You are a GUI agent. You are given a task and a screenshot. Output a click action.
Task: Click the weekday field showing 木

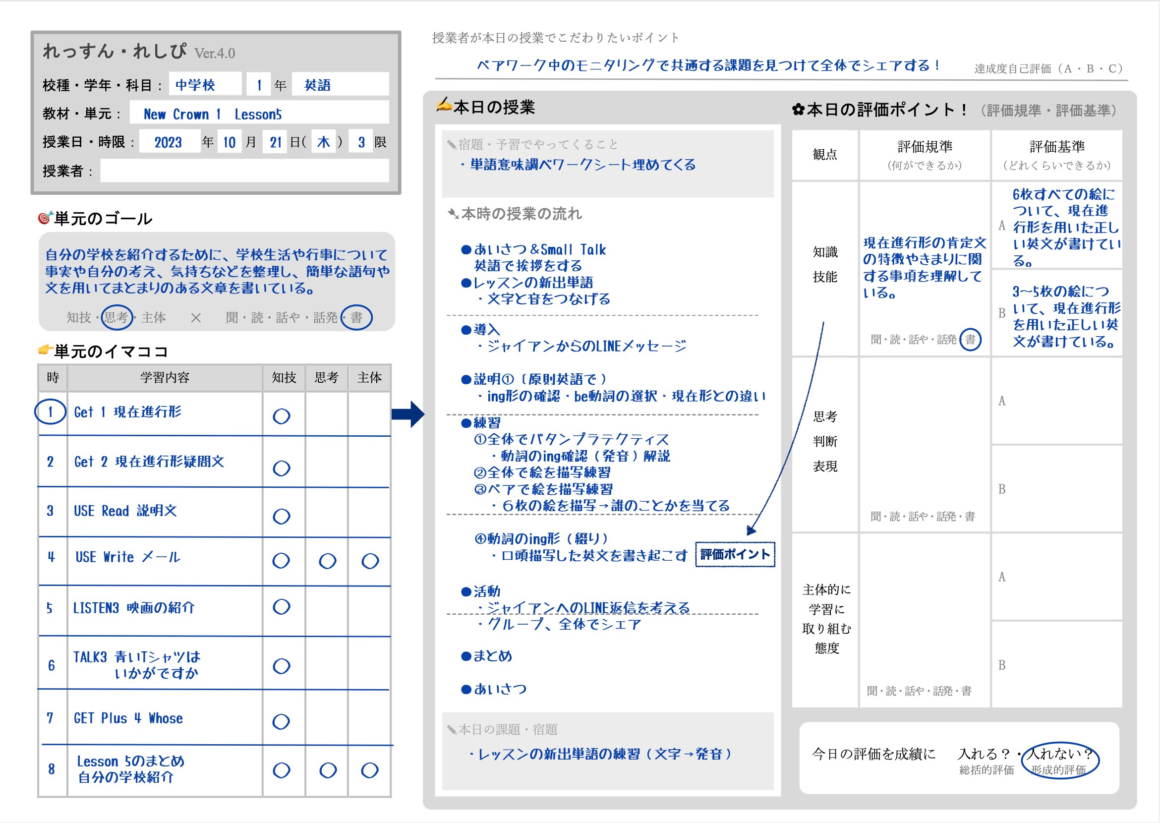point(323,141)
